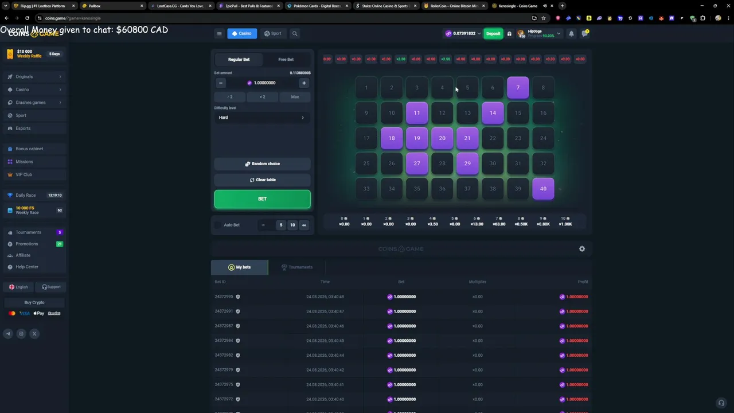This screenshot has width=734, height=413.
Task: Open the Telegram social icon
Action: [x=8, y=333]
